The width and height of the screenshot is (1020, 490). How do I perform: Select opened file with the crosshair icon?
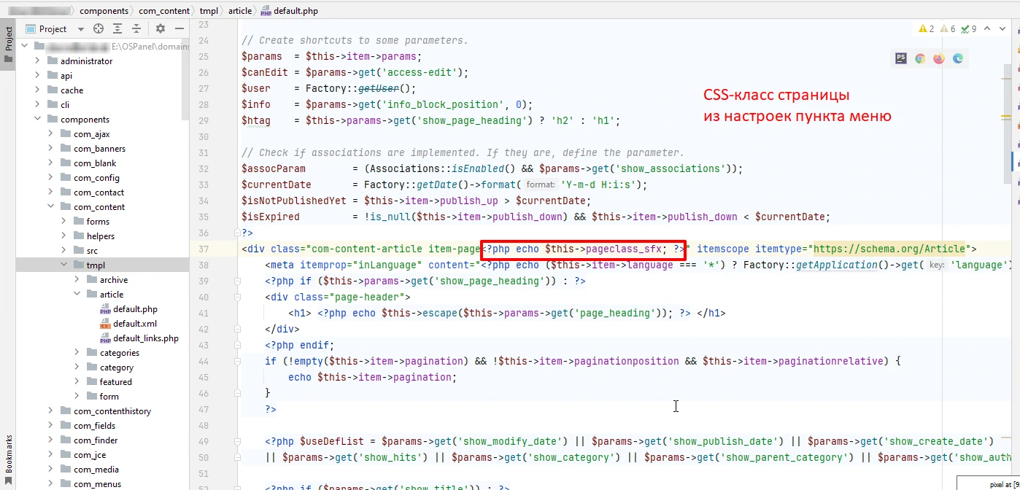(98, 28)
